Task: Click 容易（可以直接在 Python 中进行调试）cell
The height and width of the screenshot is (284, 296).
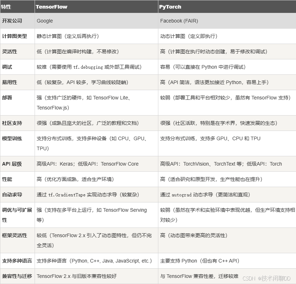Action: click(227, 67)
